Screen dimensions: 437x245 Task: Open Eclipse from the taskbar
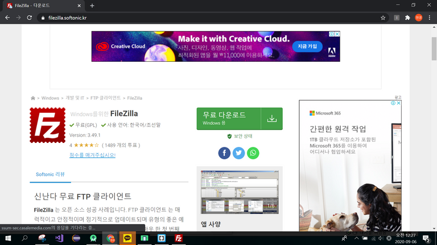tap(76, 238)
